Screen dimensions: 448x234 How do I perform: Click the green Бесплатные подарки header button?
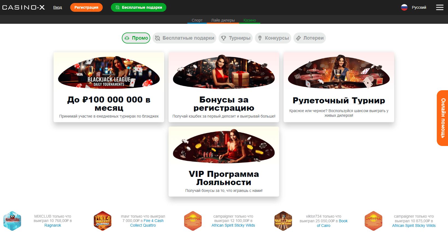138,7
